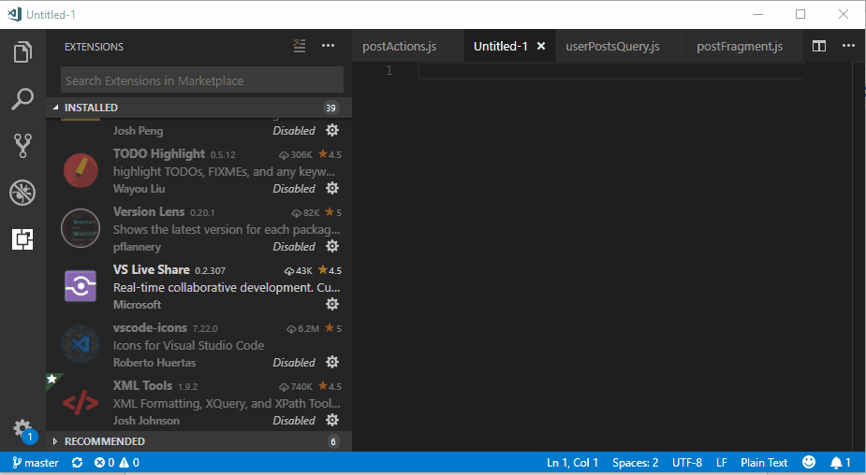Click Microsoft publisher under VS Live Share
The width and height of the screenshot is (866, 475).
137,305
